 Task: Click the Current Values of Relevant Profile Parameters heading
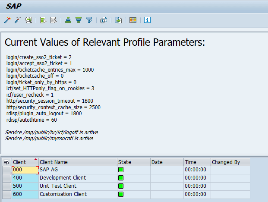[x=105, y=42]
